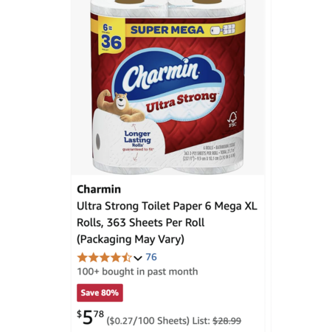Click the first orange rating star
This screenshot has height=332, width=332.
(x=83, y=257)
